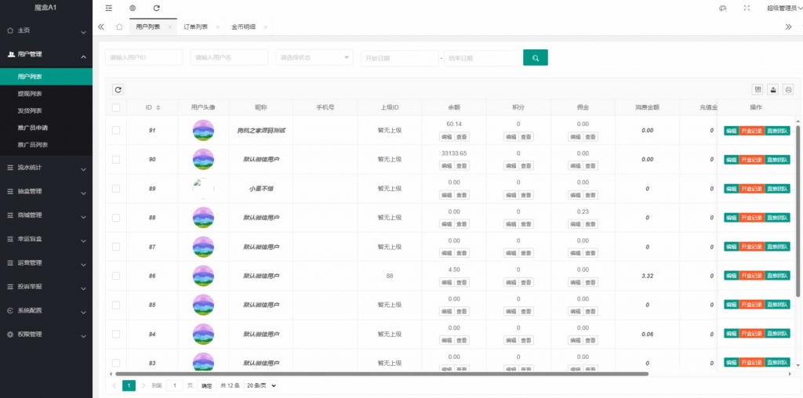This screenshot has height=398, width=803.
Task: Click the table export icon
Action: (773, 90)
